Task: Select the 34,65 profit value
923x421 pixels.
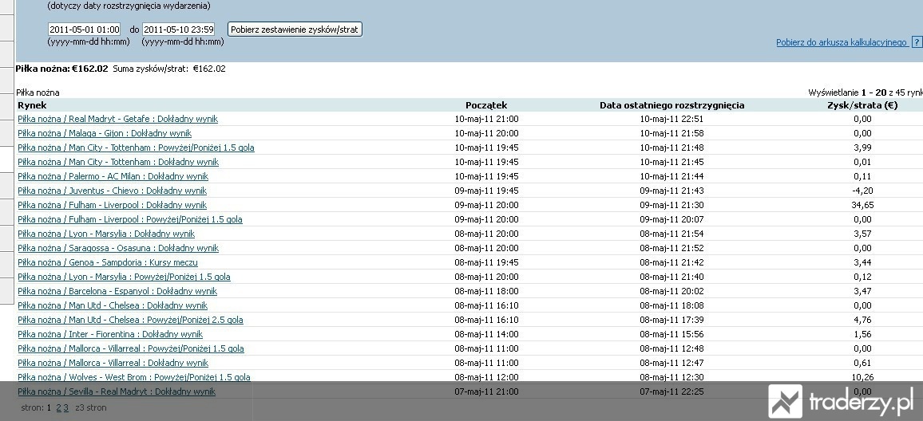Action: [x=862, y=205]
